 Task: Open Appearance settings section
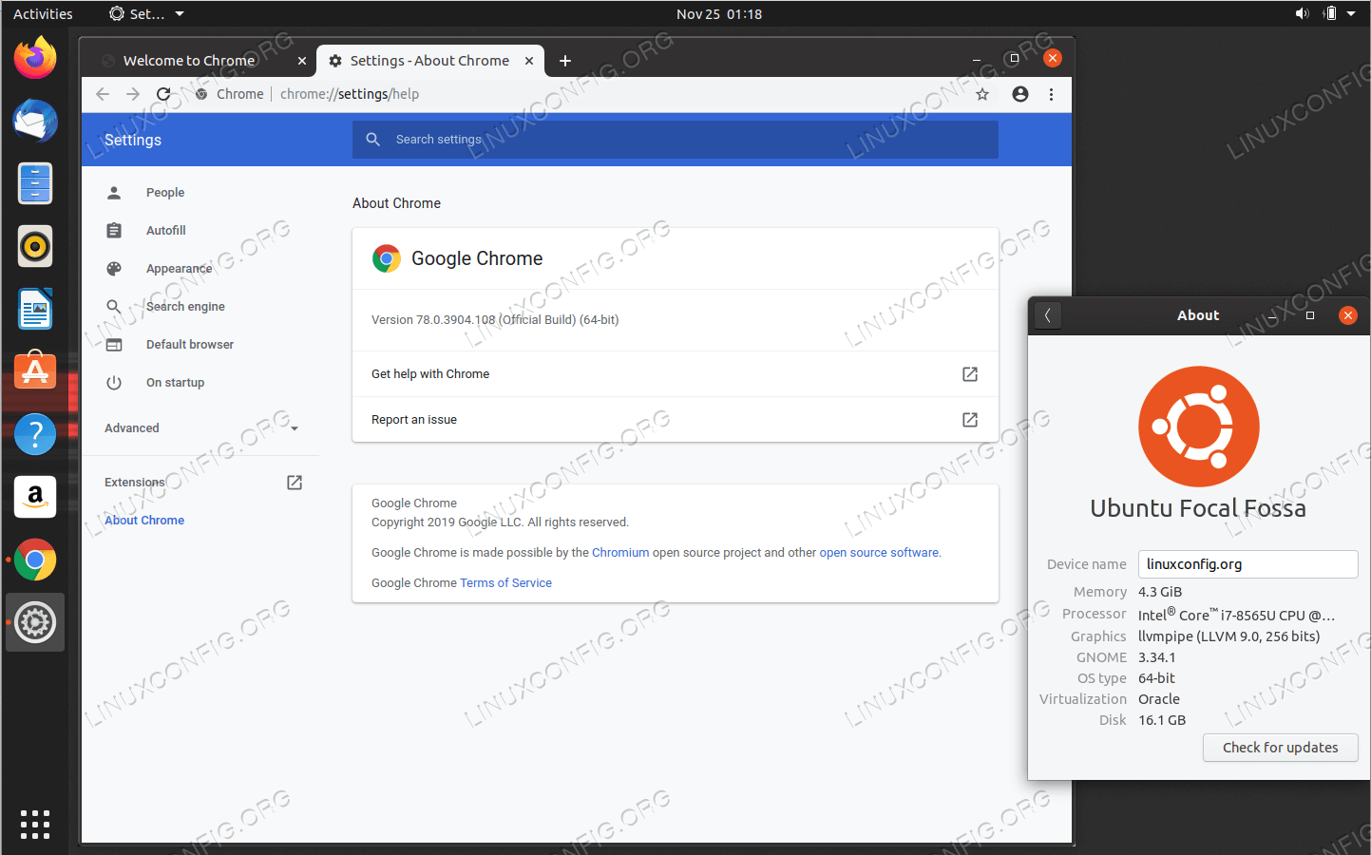[x=179, y=269]
